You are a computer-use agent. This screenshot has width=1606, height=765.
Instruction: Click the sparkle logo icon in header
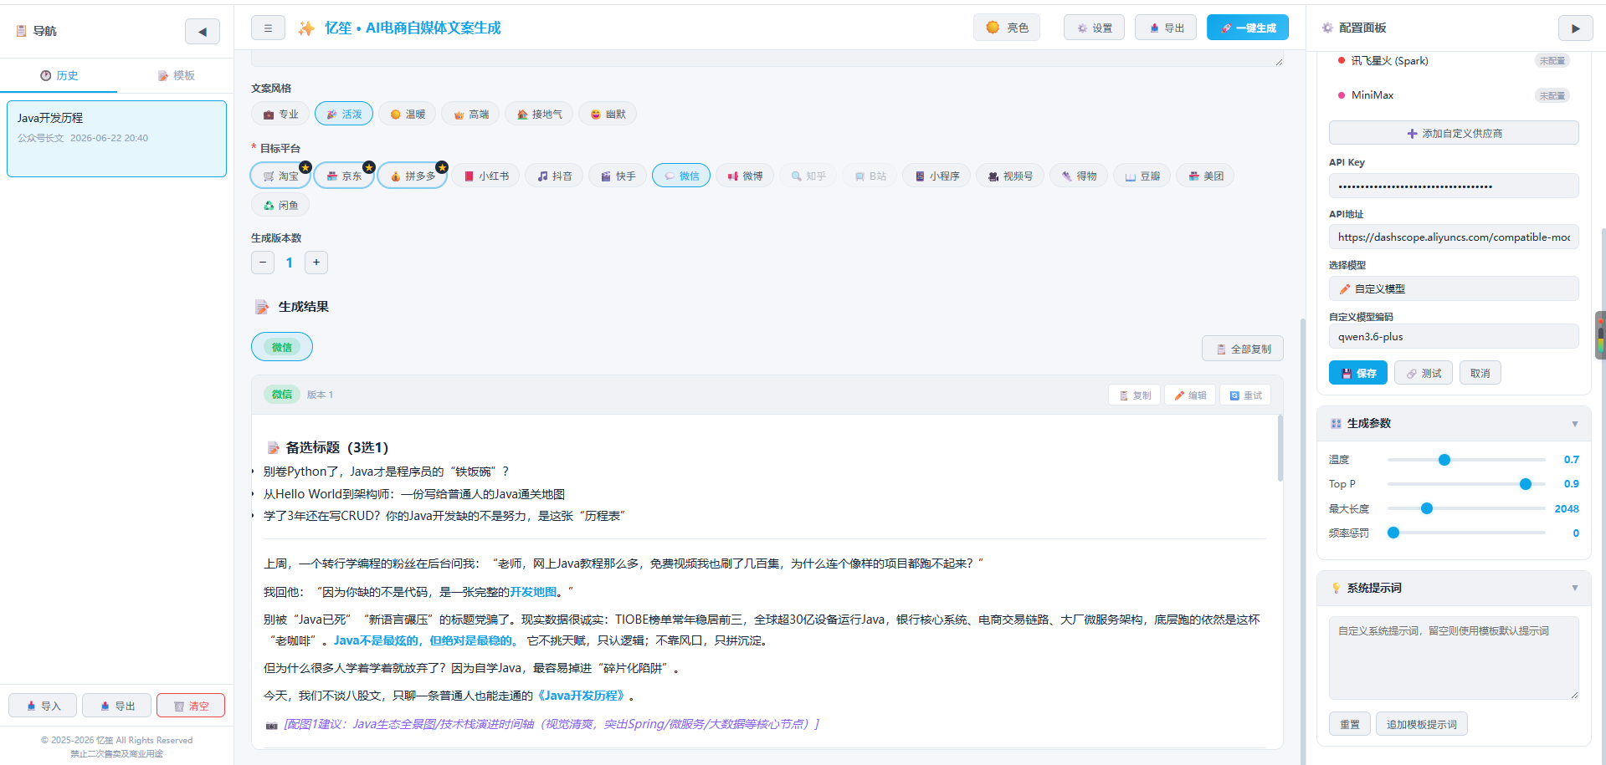[306, 28]
